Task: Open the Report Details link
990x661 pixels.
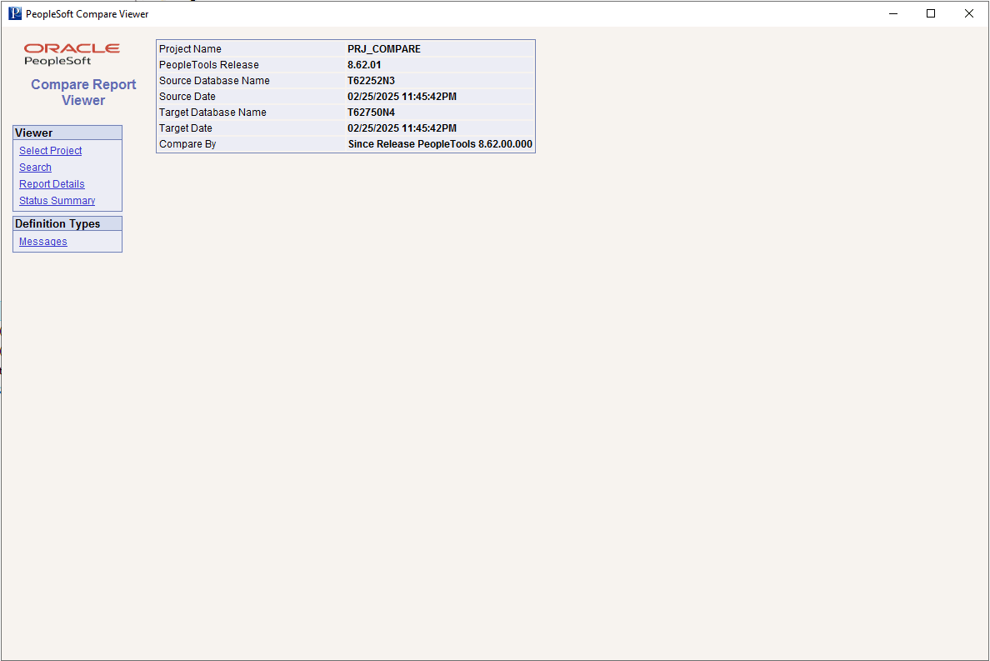Action: coord(52,183)
